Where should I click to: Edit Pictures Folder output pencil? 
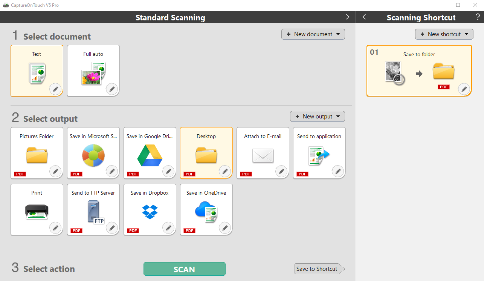tap(55, 172)
